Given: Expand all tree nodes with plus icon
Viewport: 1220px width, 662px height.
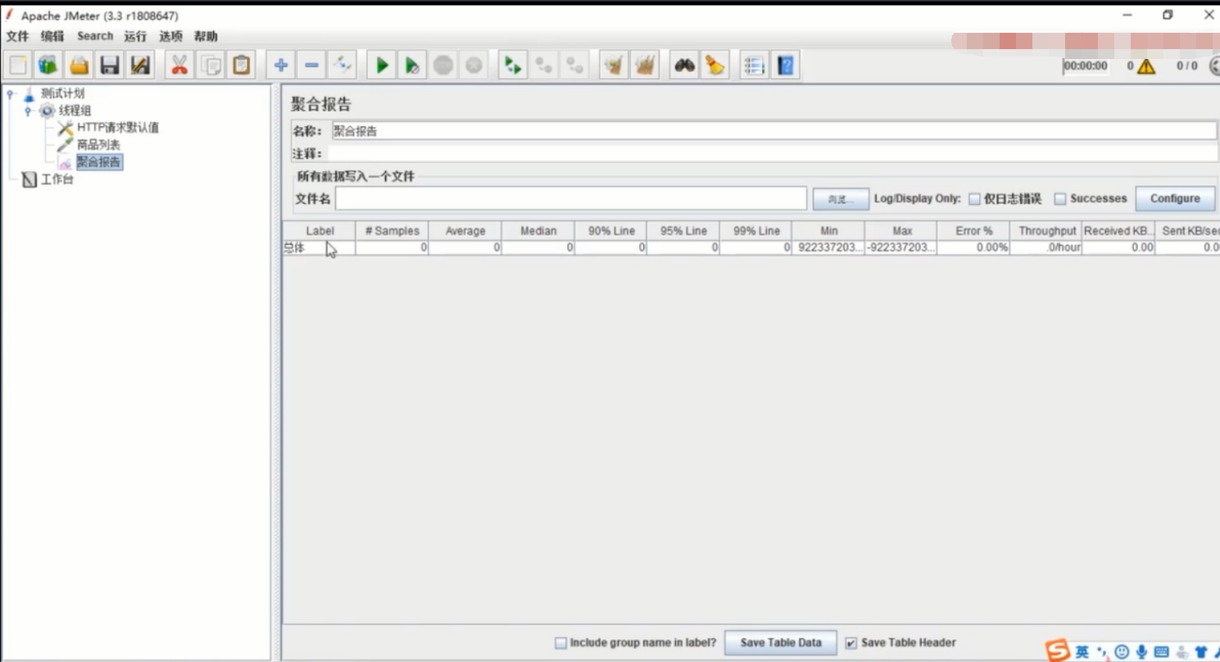Looking at the screenshot, I should coord(281,66).
